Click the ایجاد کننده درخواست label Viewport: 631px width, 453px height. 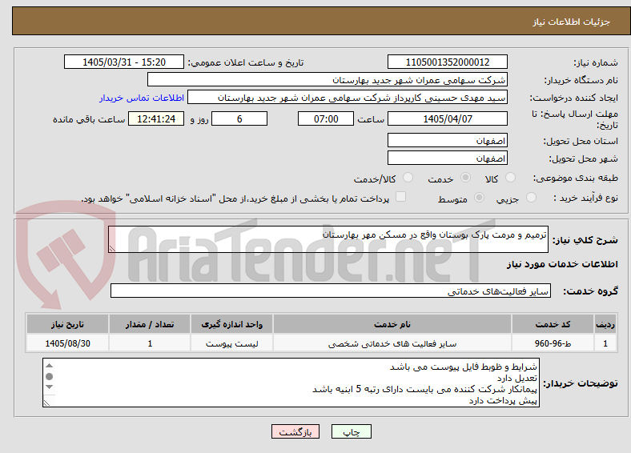coord(574,98)
